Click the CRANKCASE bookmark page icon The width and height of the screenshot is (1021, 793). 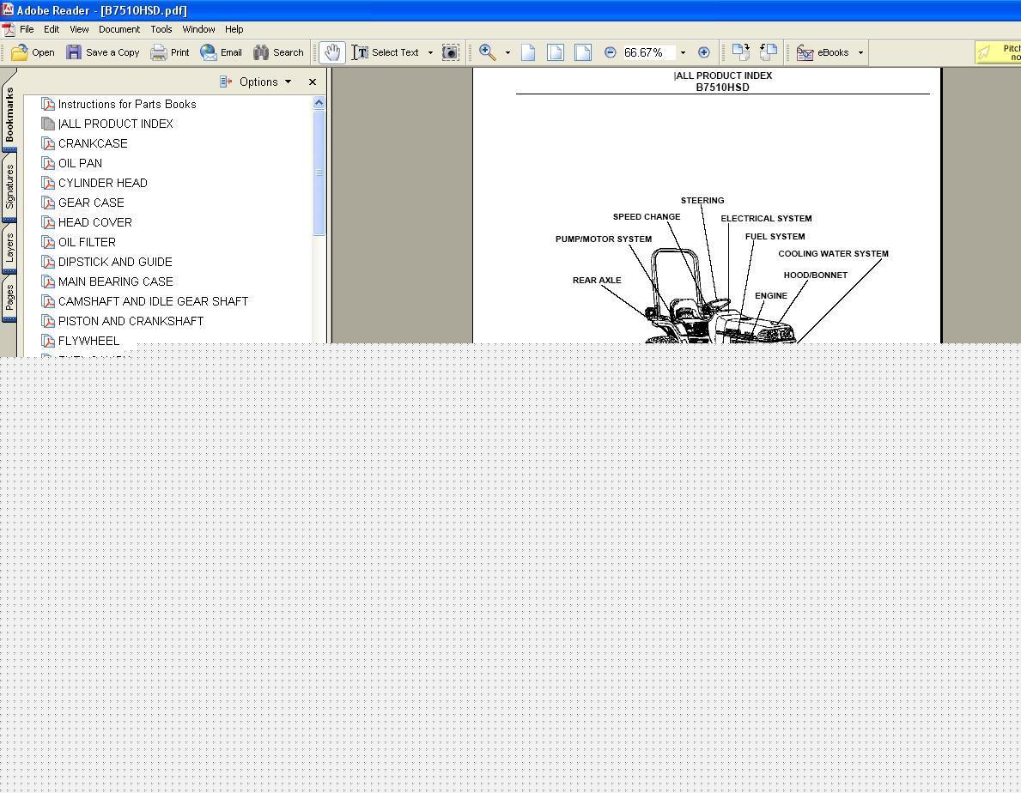(47, 144)
